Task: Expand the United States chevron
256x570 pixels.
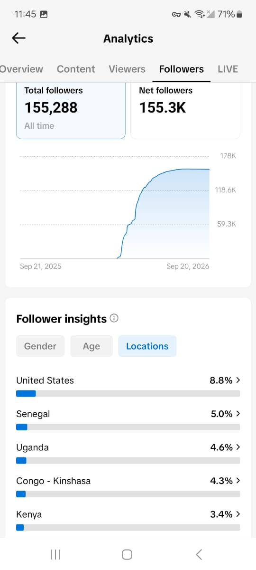Action: [x=238, y=380]
